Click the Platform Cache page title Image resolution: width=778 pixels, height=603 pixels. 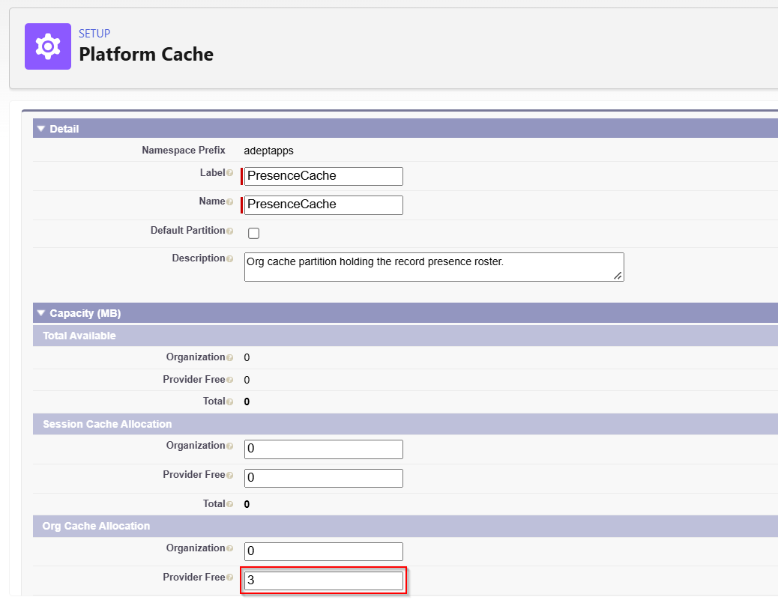point(146,54)
